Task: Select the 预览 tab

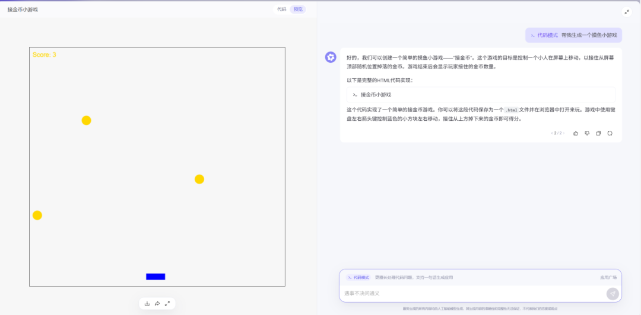Action: pos(298,9)
